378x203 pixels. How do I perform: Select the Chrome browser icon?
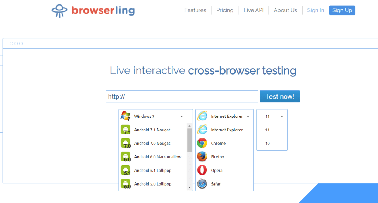pyautogui.click(x=202, y=143)
